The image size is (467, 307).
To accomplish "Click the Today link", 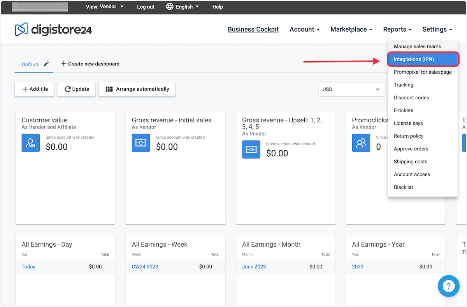I will point(28,267).
